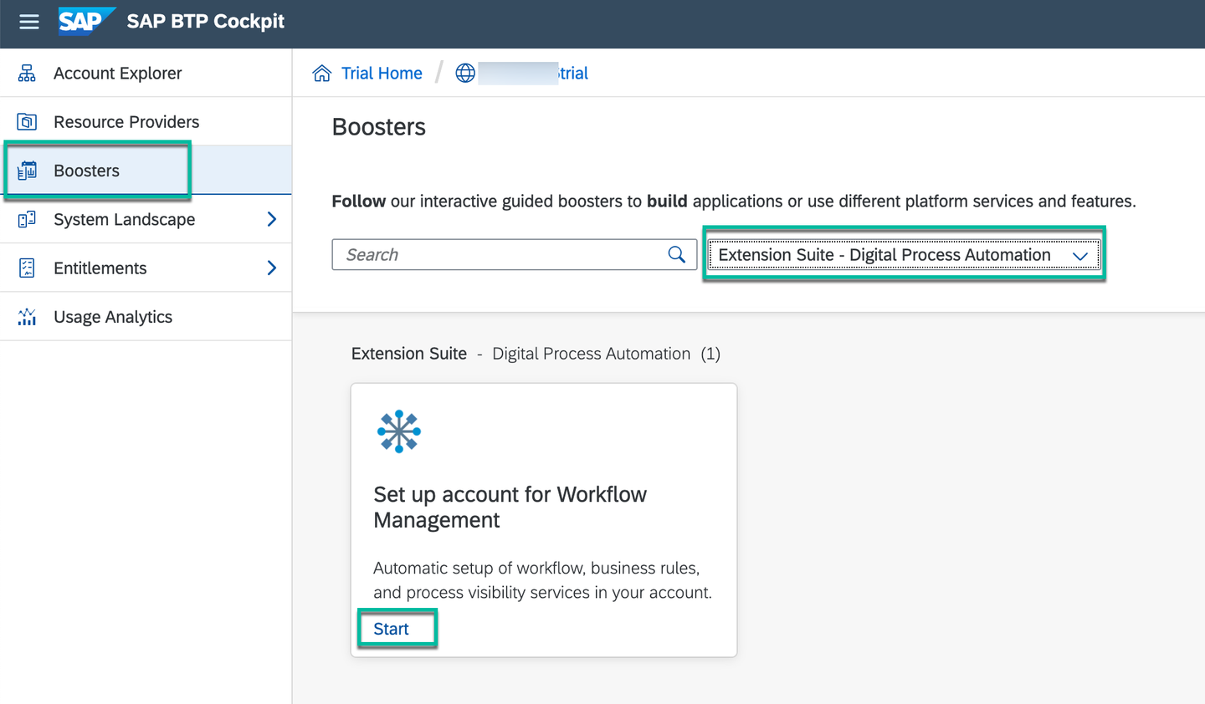Viewport: 1205px width, 704px height.
Task: Open System Landscape menu item
Action: click(146, 219)
